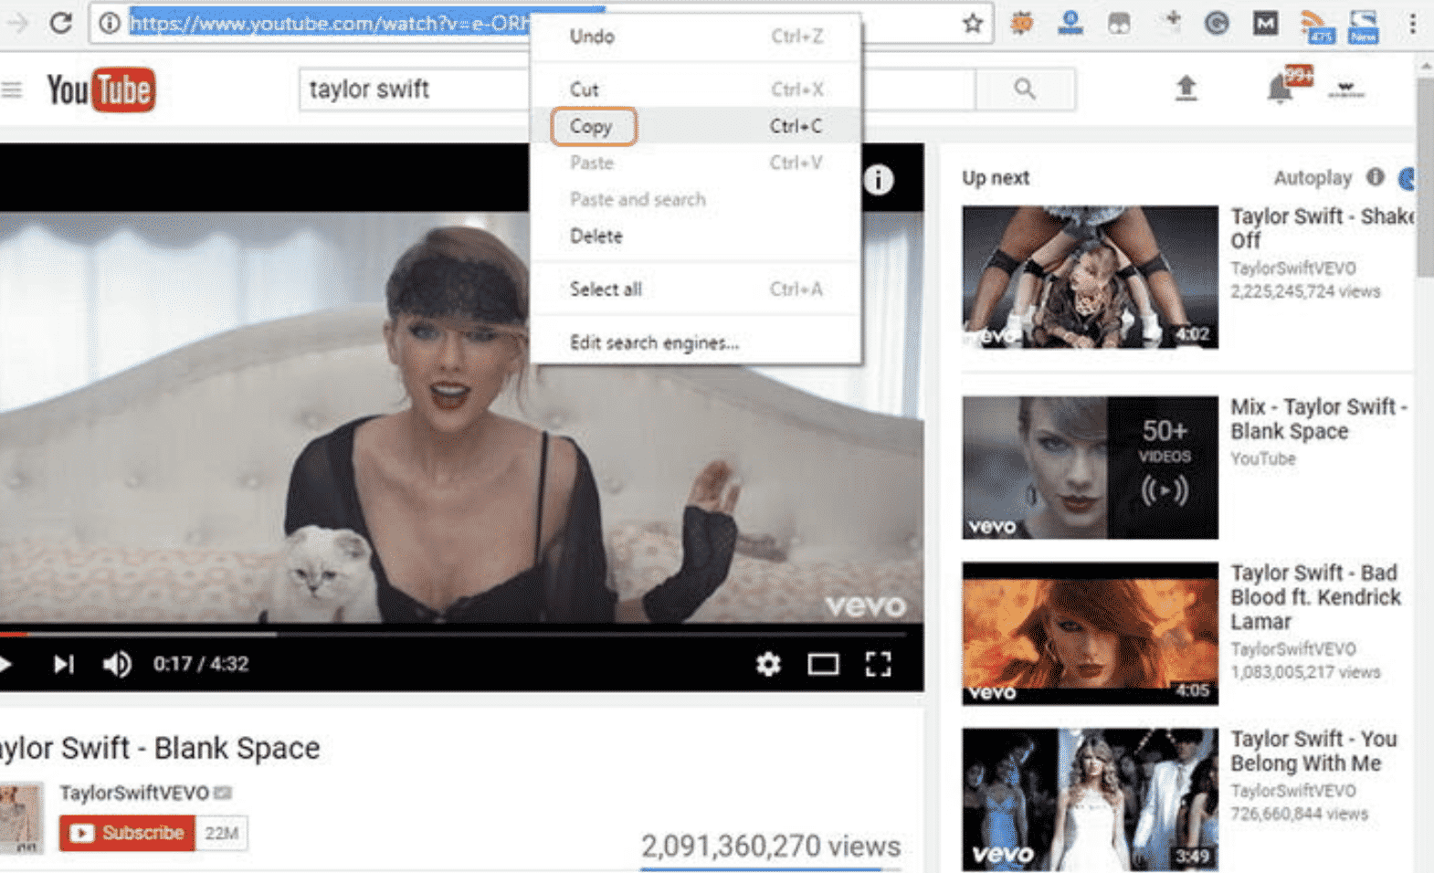
Task: Open the video info card icon
Action: pos(878,180)
